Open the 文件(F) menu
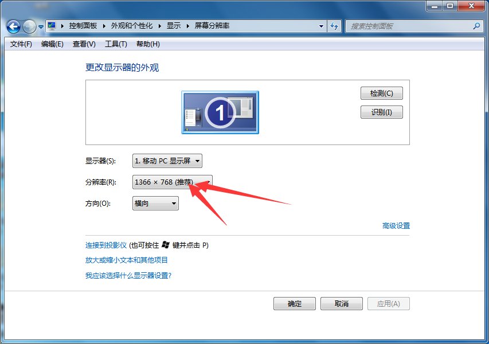 point(21,44)
